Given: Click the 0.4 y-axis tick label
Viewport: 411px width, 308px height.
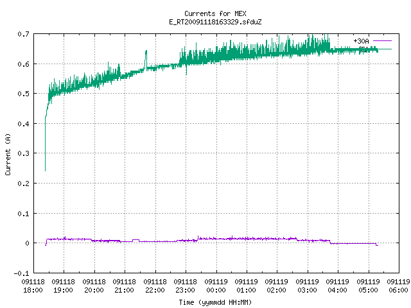Looking at the screenshot, I should pos(23,124).
